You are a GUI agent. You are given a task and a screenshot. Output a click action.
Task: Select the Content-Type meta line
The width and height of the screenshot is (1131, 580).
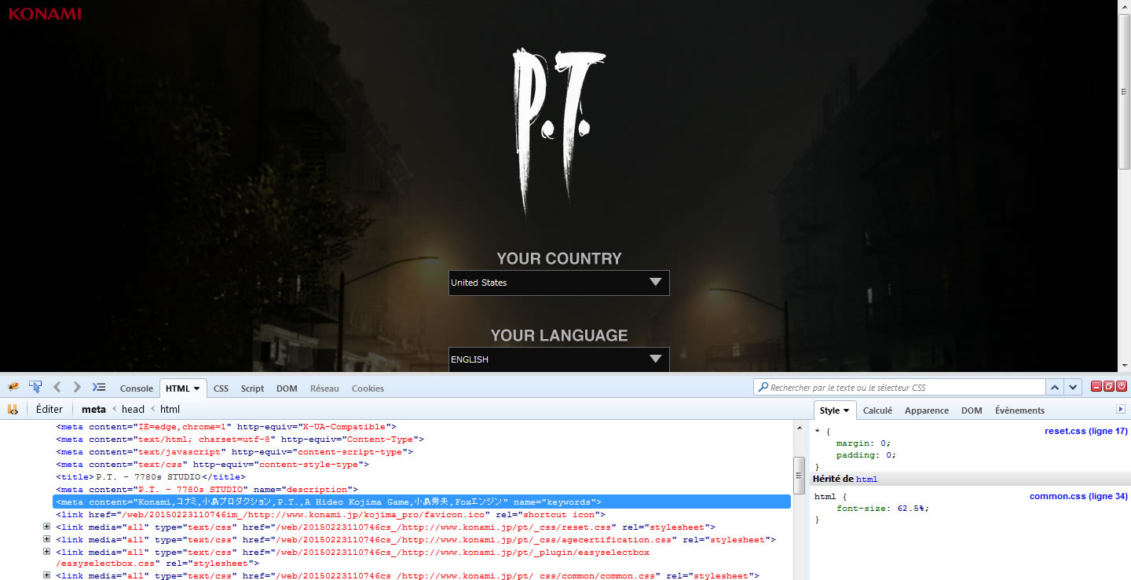pyautogui.click(x=240, y=440)
